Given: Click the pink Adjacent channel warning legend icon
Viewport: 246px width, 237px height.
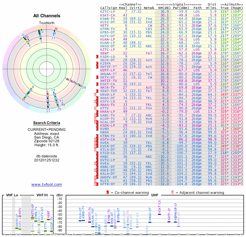Looking at the screenshot, I should pyautogui.click(x=173, y=193).
